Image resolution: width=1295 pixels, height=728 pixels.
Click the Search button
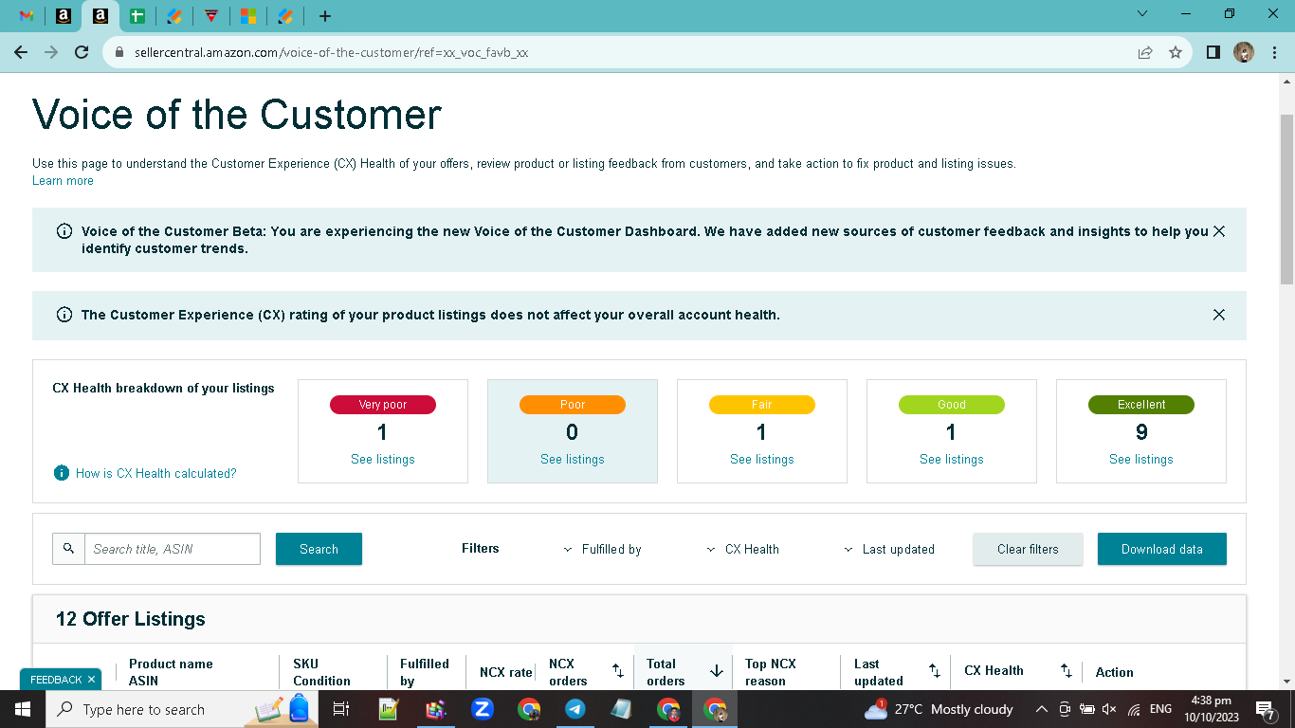[x=319, y=549]
